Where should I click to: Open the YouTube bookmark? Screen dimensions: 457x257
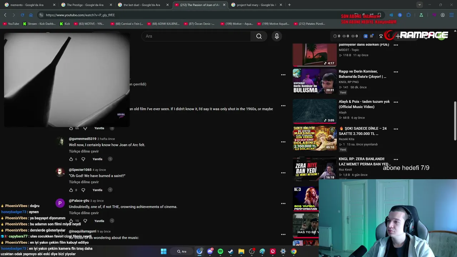[11, 24]
